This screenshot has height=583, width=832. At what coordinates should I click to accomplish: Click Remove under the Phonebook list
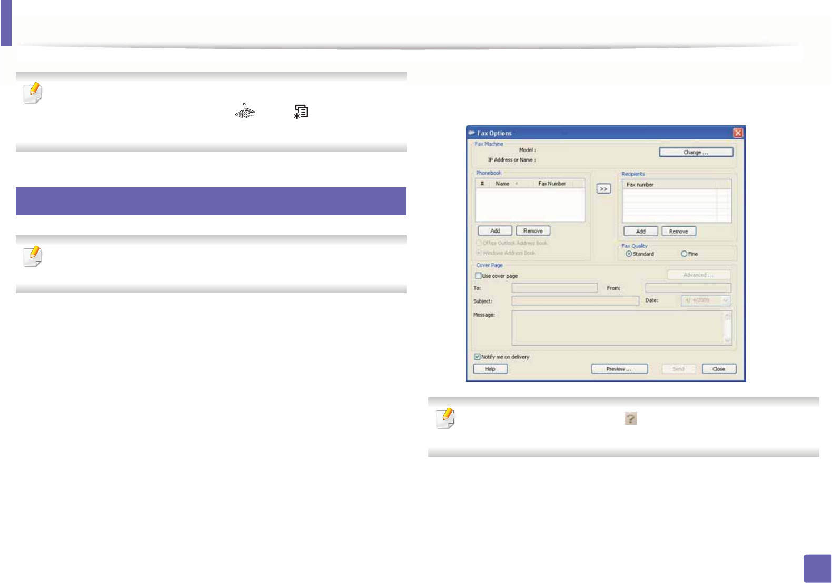pos(533,231)
